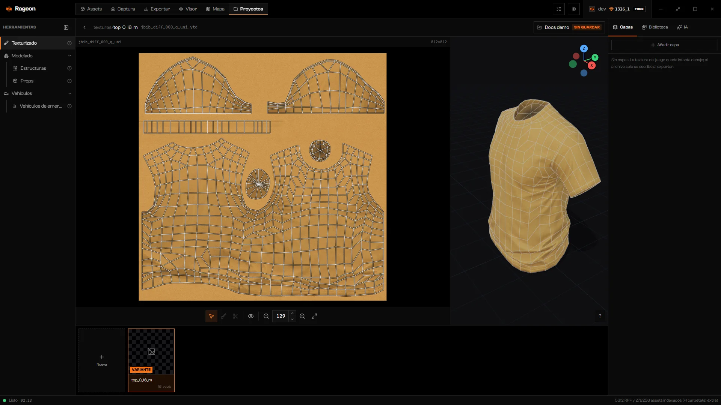Go back with breadcrumb arrow
This screenshot has height=405, width=721.
click(85, 27)
